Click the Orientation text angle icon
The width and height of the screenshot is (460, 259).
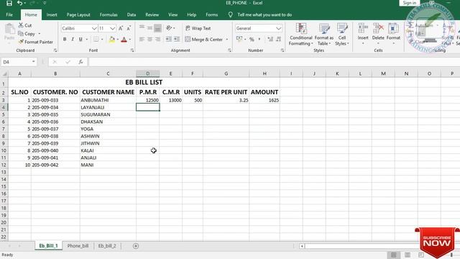[x=169, y=28]
